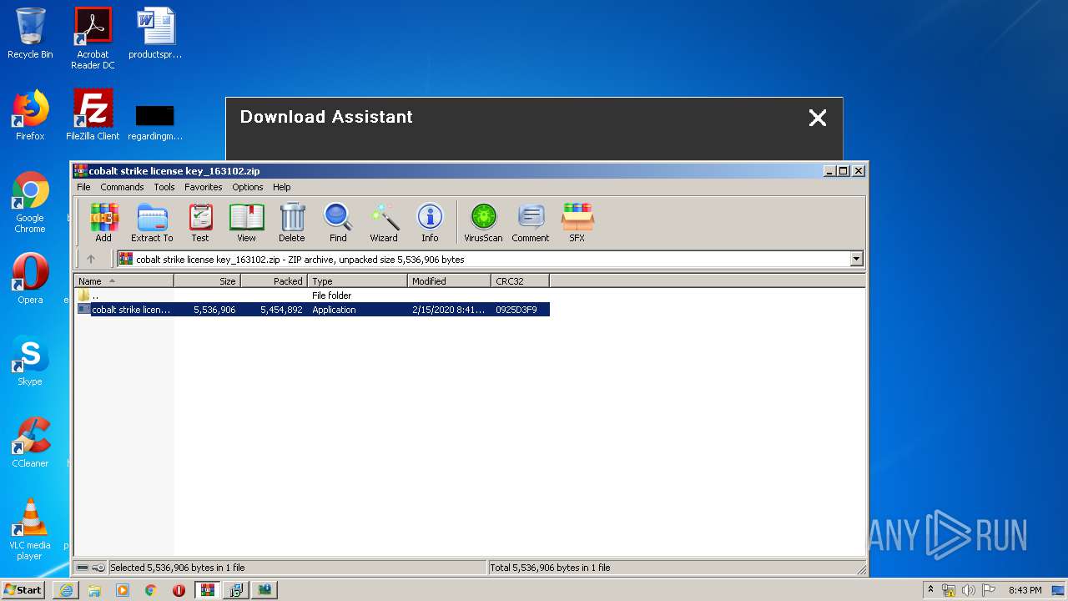This screenshot has height=601, width=1068.
Task: Open the Find magnifier tool
Action: click(338, 223)
